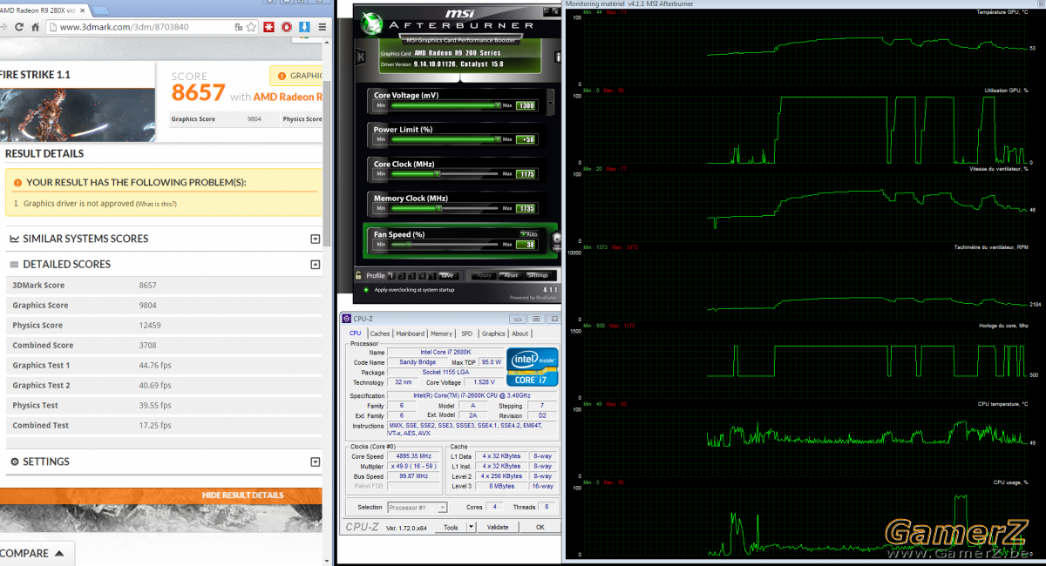The image size is (1046, 566).
Task: Toggle the Fan Speed Auto button
Action: 529,234
